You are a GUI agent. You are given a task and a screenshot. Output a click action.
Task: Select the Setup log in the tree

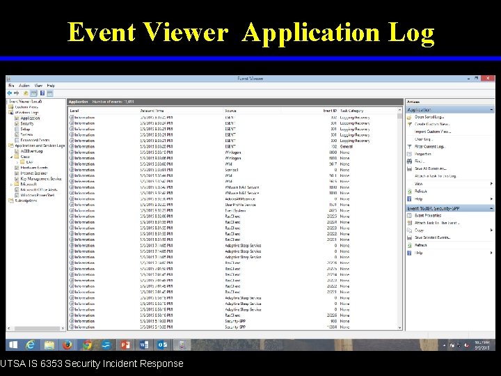[25, 130]
